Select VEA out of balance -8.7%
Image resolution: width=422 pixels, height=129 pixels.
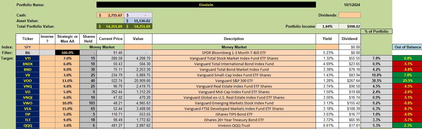point(408,109)
